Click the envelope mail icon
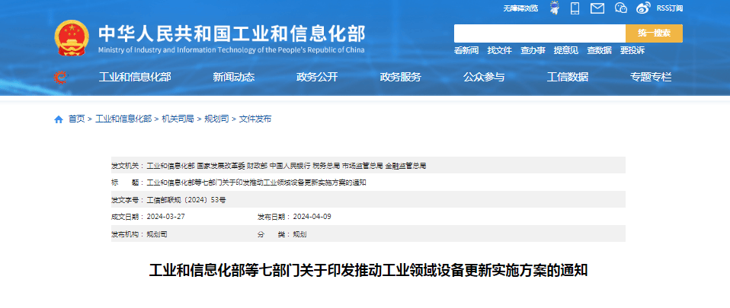This screenshot has width=730, height=308. coord(597,8)
